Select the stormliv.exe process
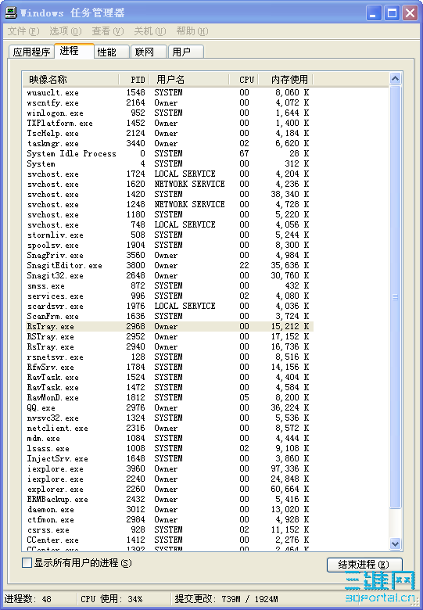This screenshot has width=423, height=610. pyautogui.click(x=170, y=235)
